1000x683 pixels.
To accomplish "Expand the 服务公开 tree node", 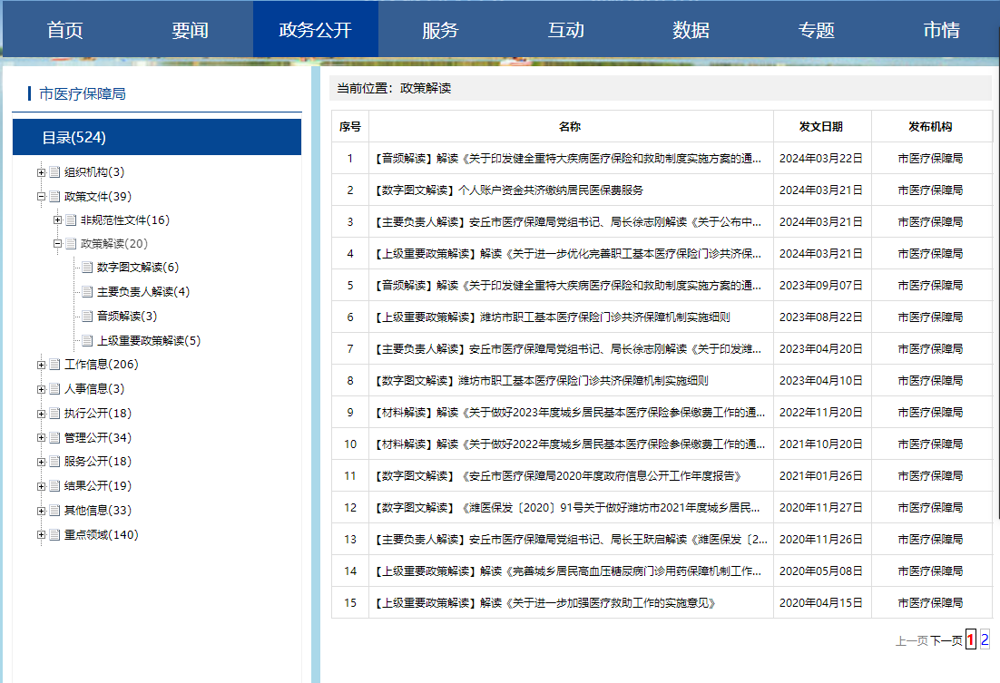I will pos(41,462).
